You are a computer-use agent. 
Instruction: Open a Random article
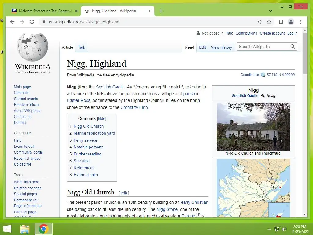[x=26, y=105]
